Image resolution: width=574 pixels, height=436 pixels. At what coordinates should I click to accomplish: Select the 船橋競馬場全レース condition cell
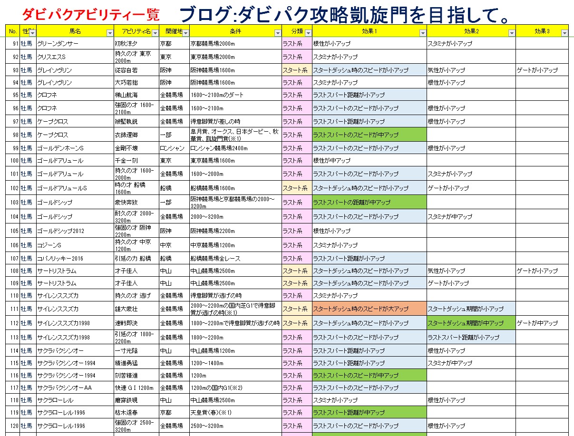(235, 258)
